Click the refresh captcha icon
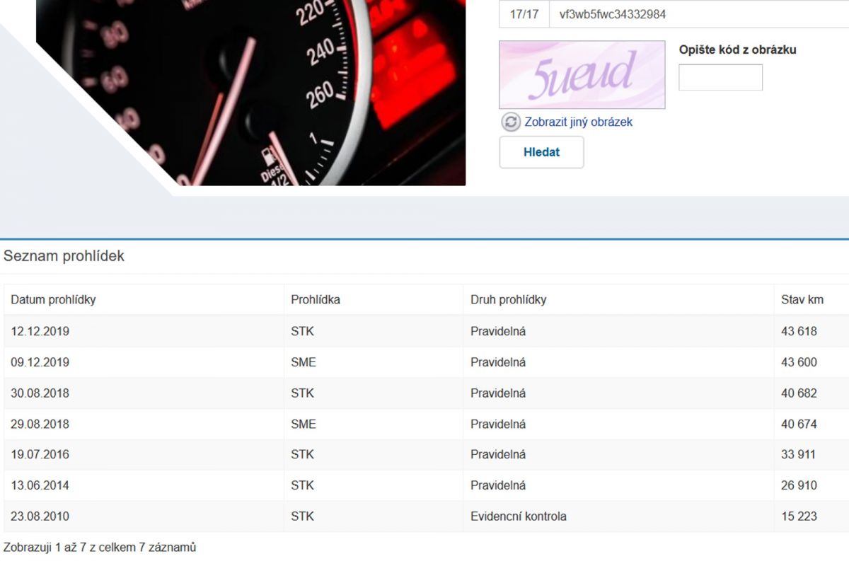The height and width of the screenshot is (561, 849). click(x=511, y=122)
